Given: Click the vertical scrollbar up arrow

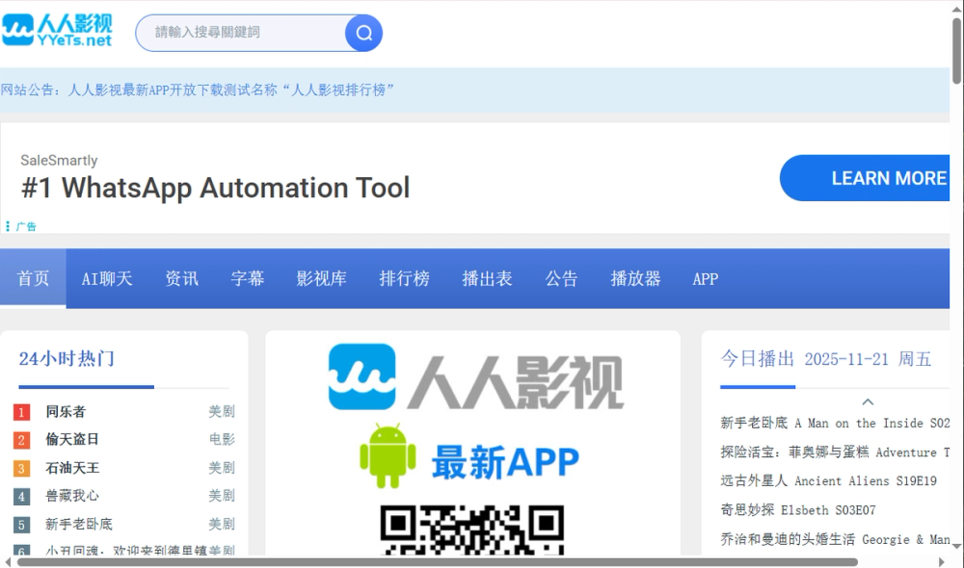Looking at the screenshot, I should (956, 8).
